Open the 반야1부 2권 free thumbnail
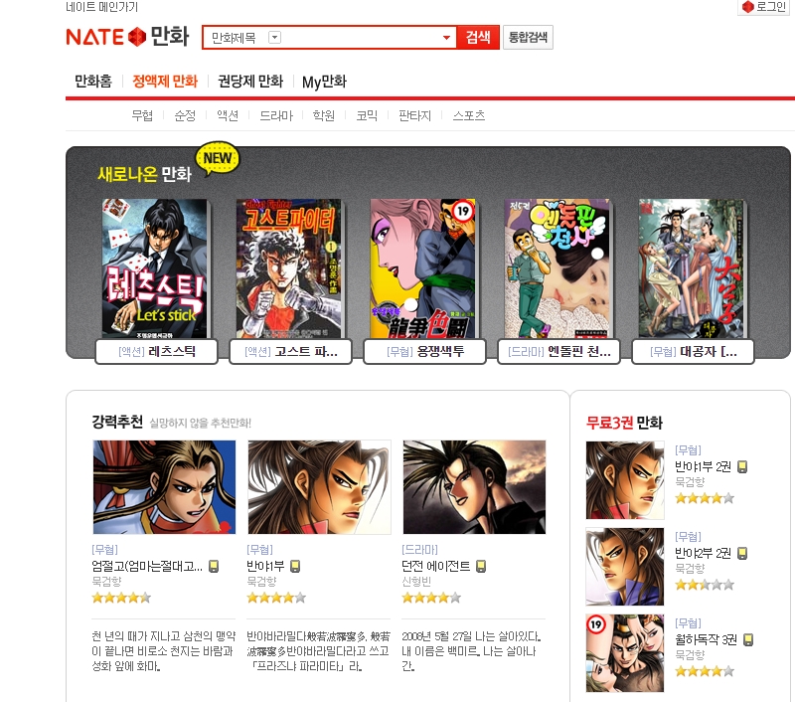795x702 pixels. (x=625, y=480)
